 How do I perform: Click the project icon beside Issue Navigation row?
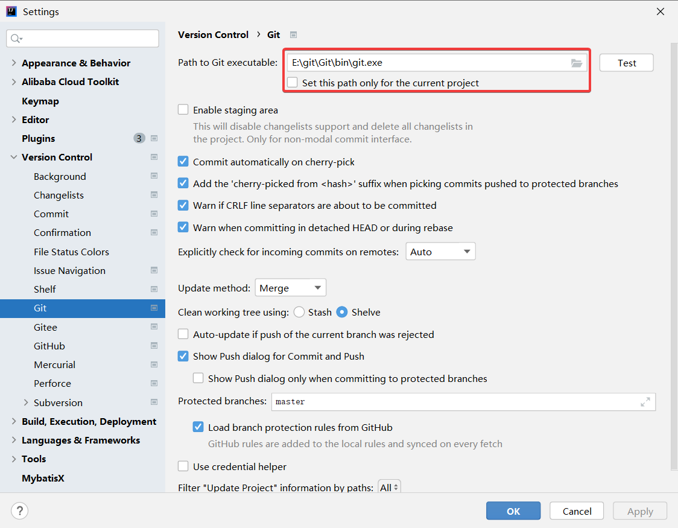pyautogui.click(x=154, y=270)
